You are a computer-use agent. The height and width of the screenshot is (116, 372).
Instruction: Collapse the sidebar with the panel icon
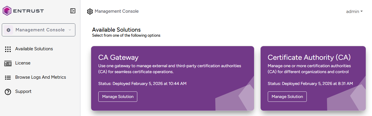point(73,11)
